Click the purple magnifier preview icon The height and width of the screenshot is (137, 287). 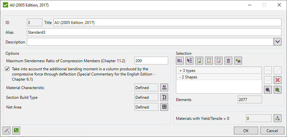point(268,90)
